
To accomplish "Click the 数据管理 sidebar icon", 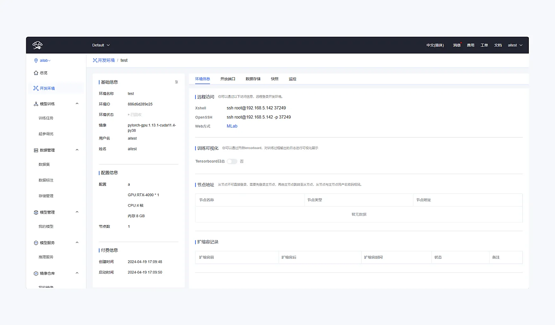I will 36,150.
